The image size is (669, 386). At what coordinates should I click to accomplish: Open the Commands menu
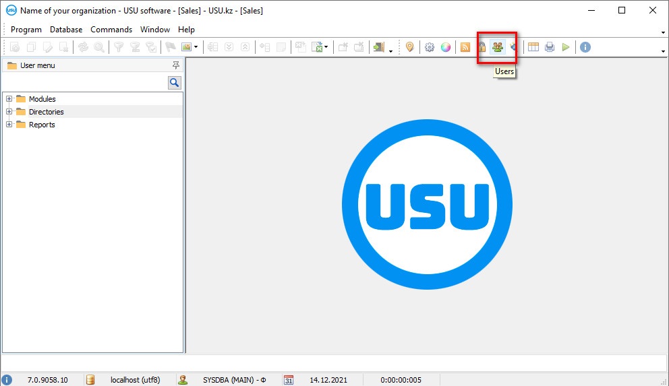(111, 30)
